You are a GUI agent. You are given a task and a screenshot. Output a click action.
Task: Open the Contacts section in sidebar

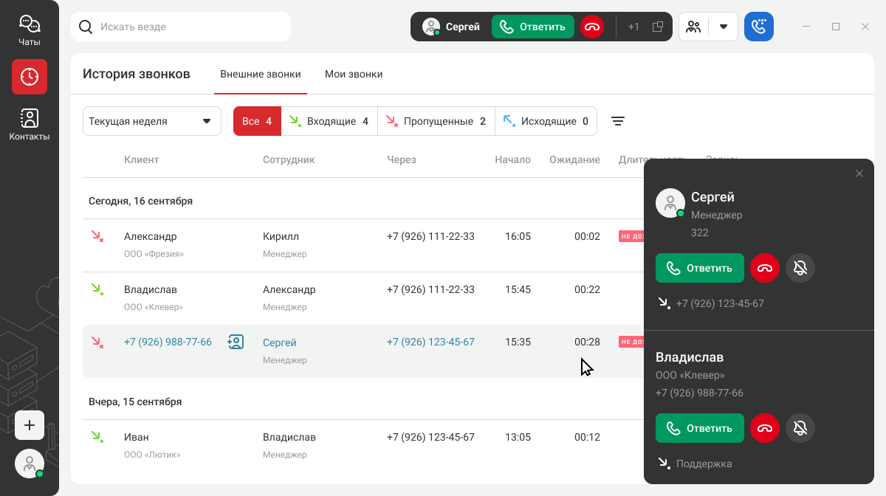coord(30,125)
